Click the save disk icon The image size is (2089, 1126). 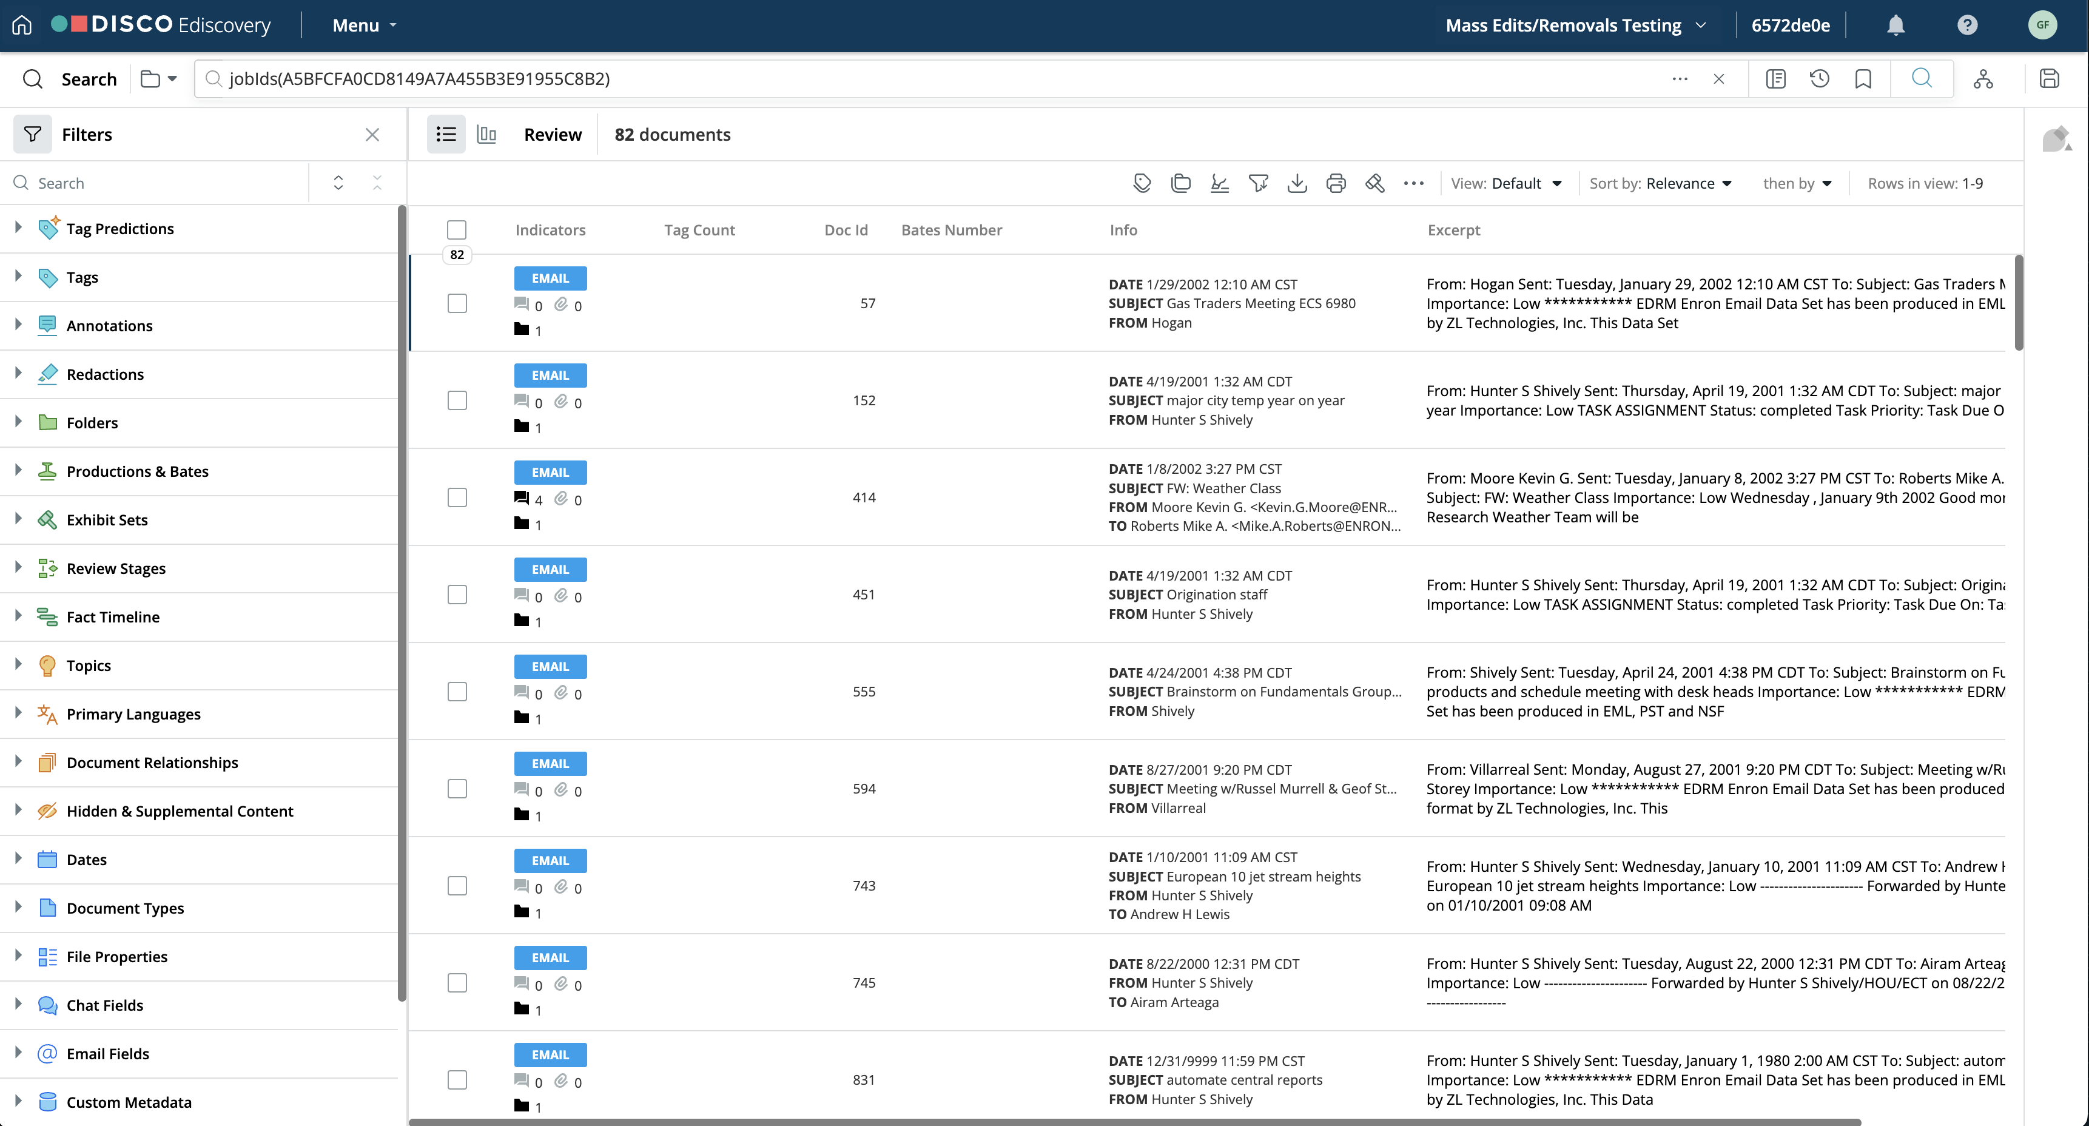pos(2048,79)
